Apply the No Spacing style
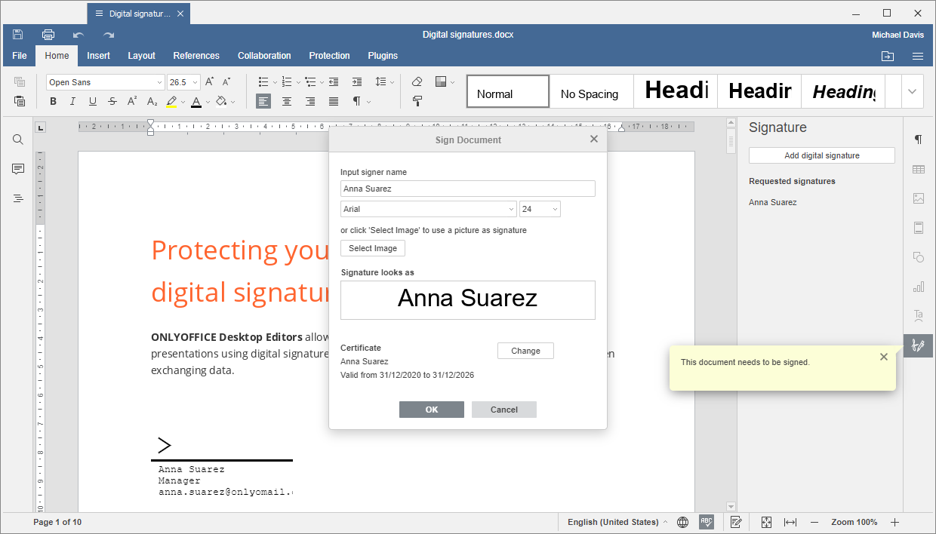This screenshot has height=534, width=936. coord(590,91)
